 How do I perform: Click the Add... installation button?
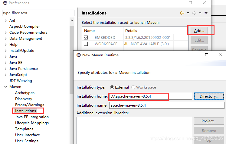coord(199,31)
